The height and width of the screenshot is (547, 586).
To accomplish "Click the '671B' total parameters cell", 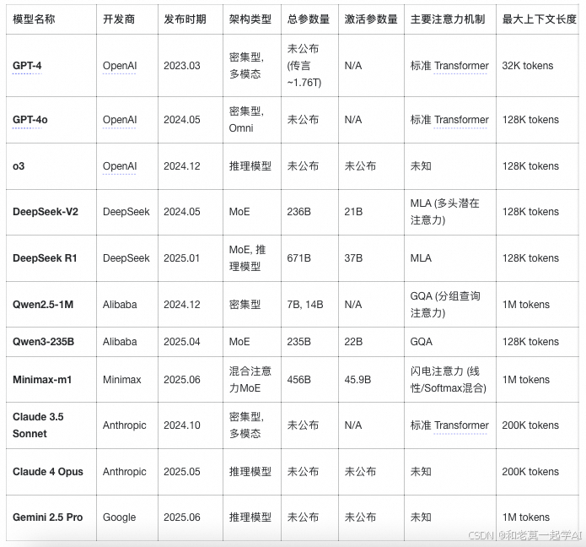I will click(309, 258).
